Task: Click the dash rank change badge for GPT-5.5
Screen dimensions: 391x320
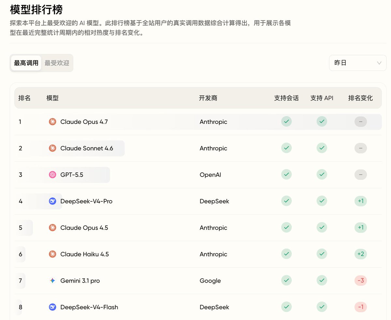Action: [x=361, y=175]
